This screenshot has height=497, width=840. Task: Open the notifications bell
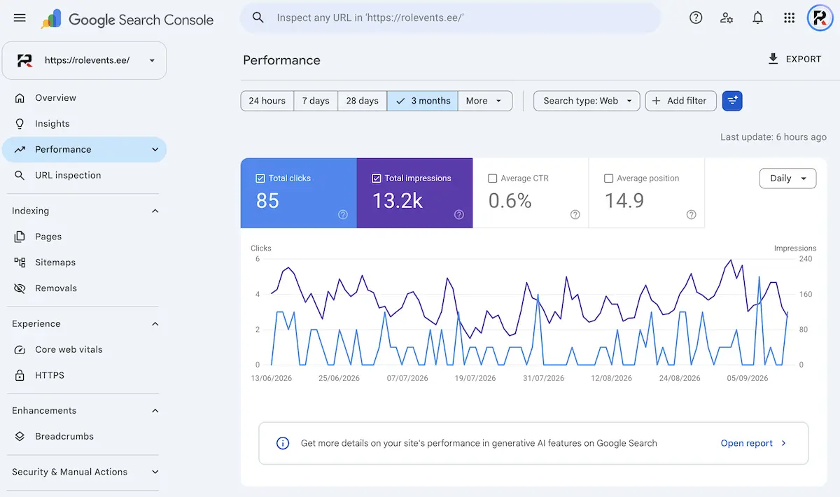coord(757,17)
